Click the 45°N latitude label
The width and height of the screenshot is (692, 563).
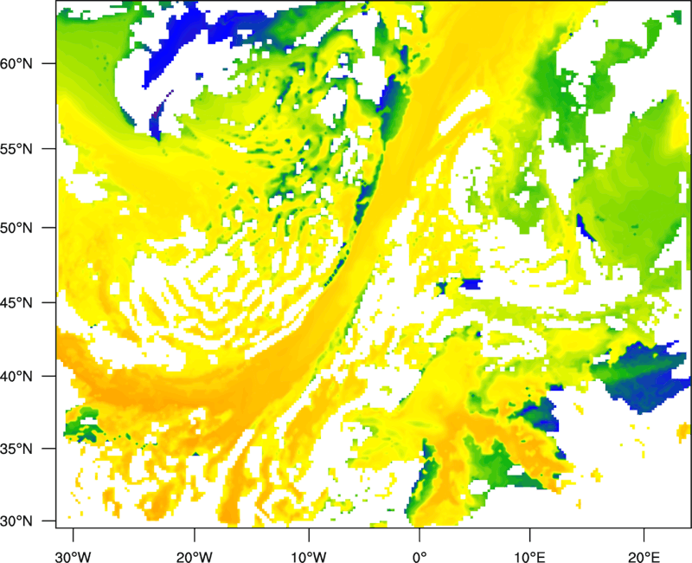coord(16,303)
